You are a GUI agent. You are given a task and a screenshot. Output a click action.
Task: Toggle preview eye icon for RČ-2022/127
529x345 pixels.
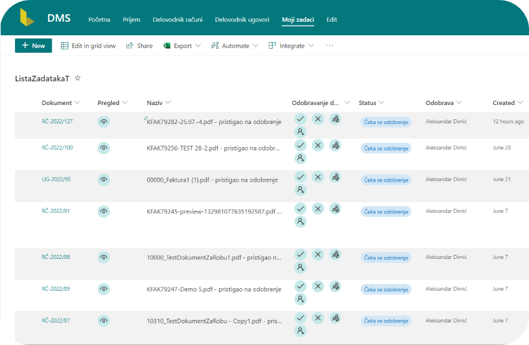(x=104, y=121)
